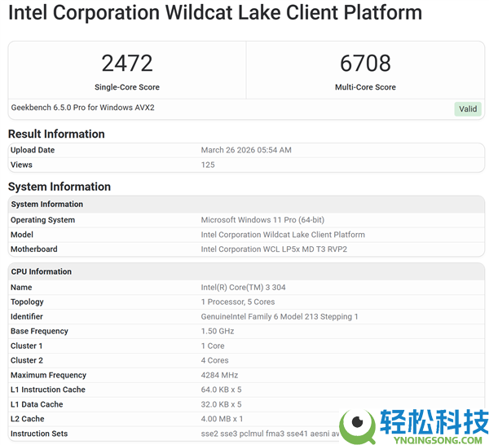
Task: Click the large "System Information" section heading
Action: (x=59, y=187)
